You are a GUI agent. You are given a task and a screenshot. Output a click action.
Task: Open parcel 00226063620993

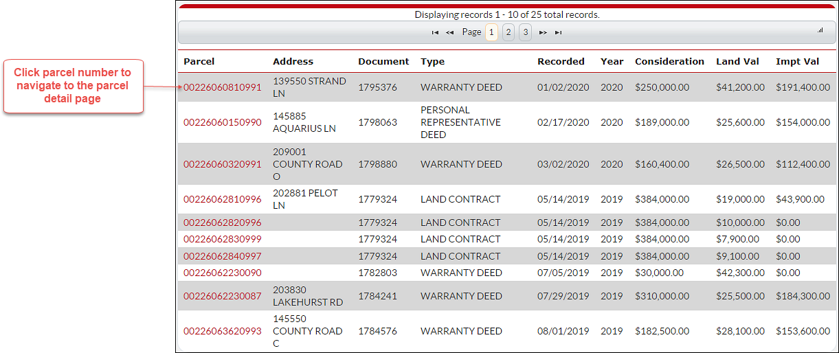[x=223, y=331]
